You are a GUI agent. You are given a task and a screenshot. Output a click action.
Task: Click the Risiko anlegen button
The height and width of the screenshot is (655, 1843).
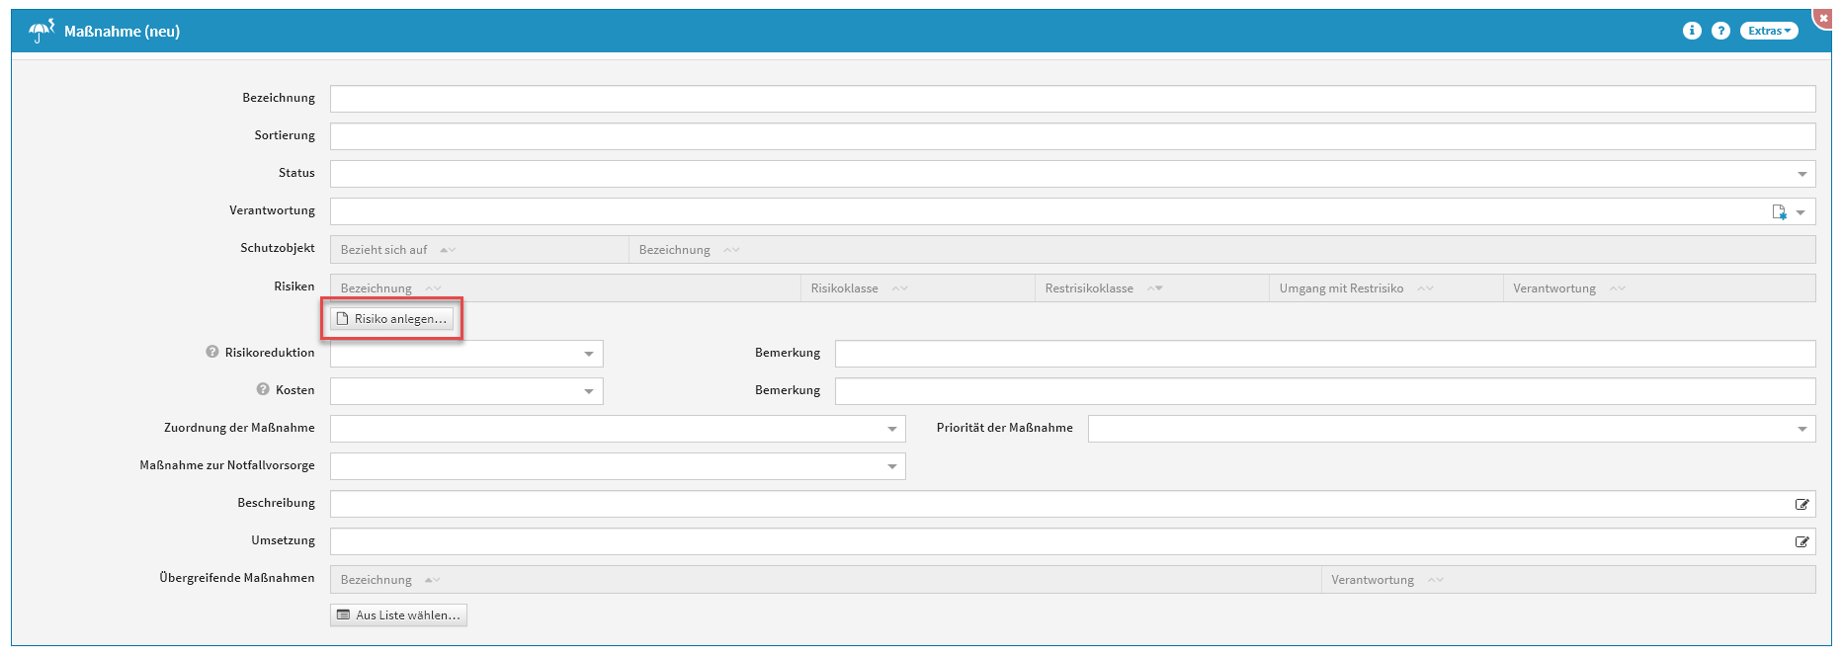click(392, 319)
